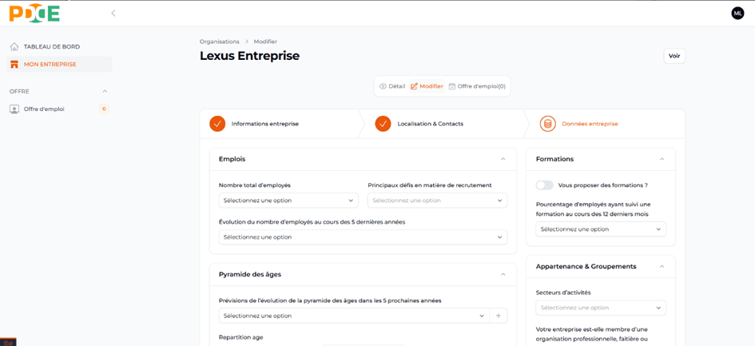The width and height of the screenshot is (755, 346).
Task: Collapse the OFFRE sidebar group
Action: click(105, 91)
